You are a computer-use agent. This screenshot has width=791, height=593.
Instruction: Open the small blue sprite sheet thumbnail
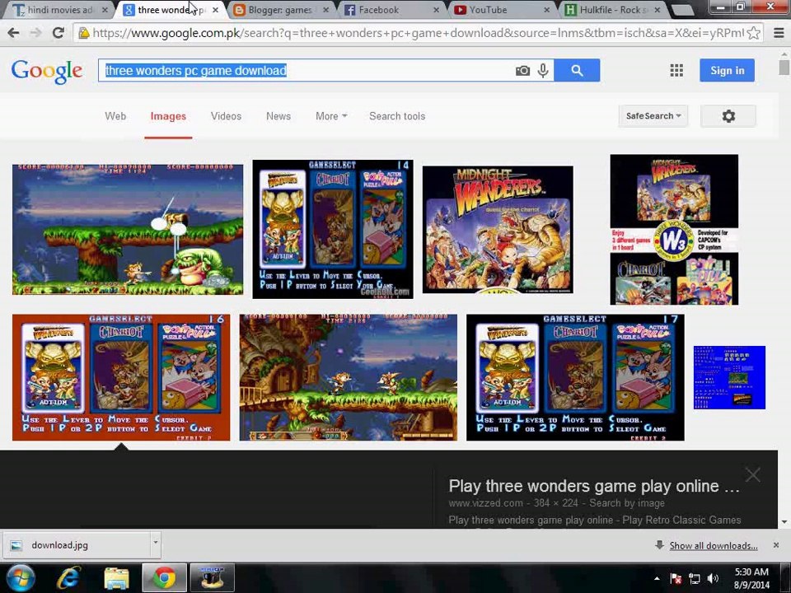(x=729, y=377)
